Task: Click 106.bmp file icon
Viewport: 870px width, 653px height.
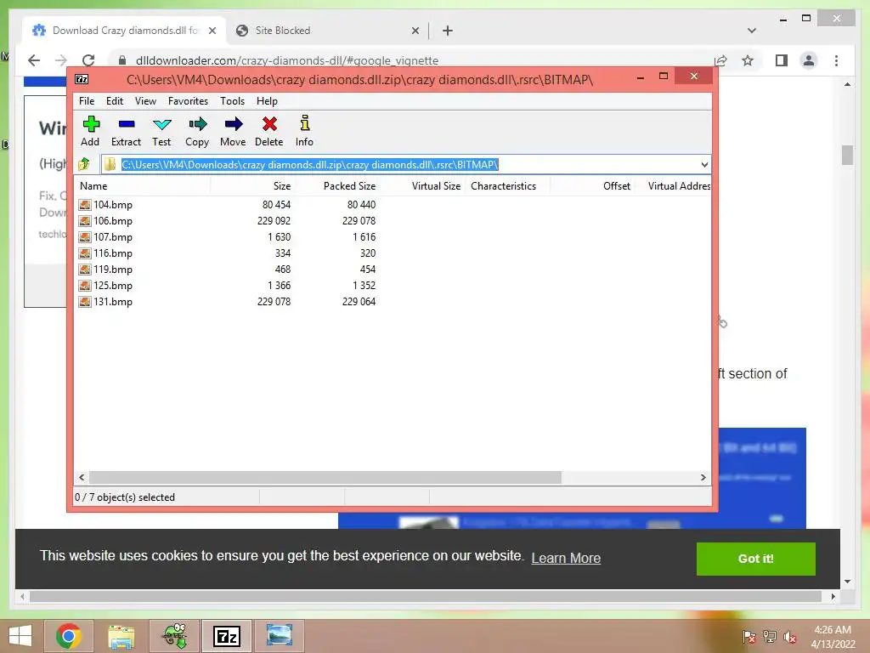Action: (x=84, y=221)
